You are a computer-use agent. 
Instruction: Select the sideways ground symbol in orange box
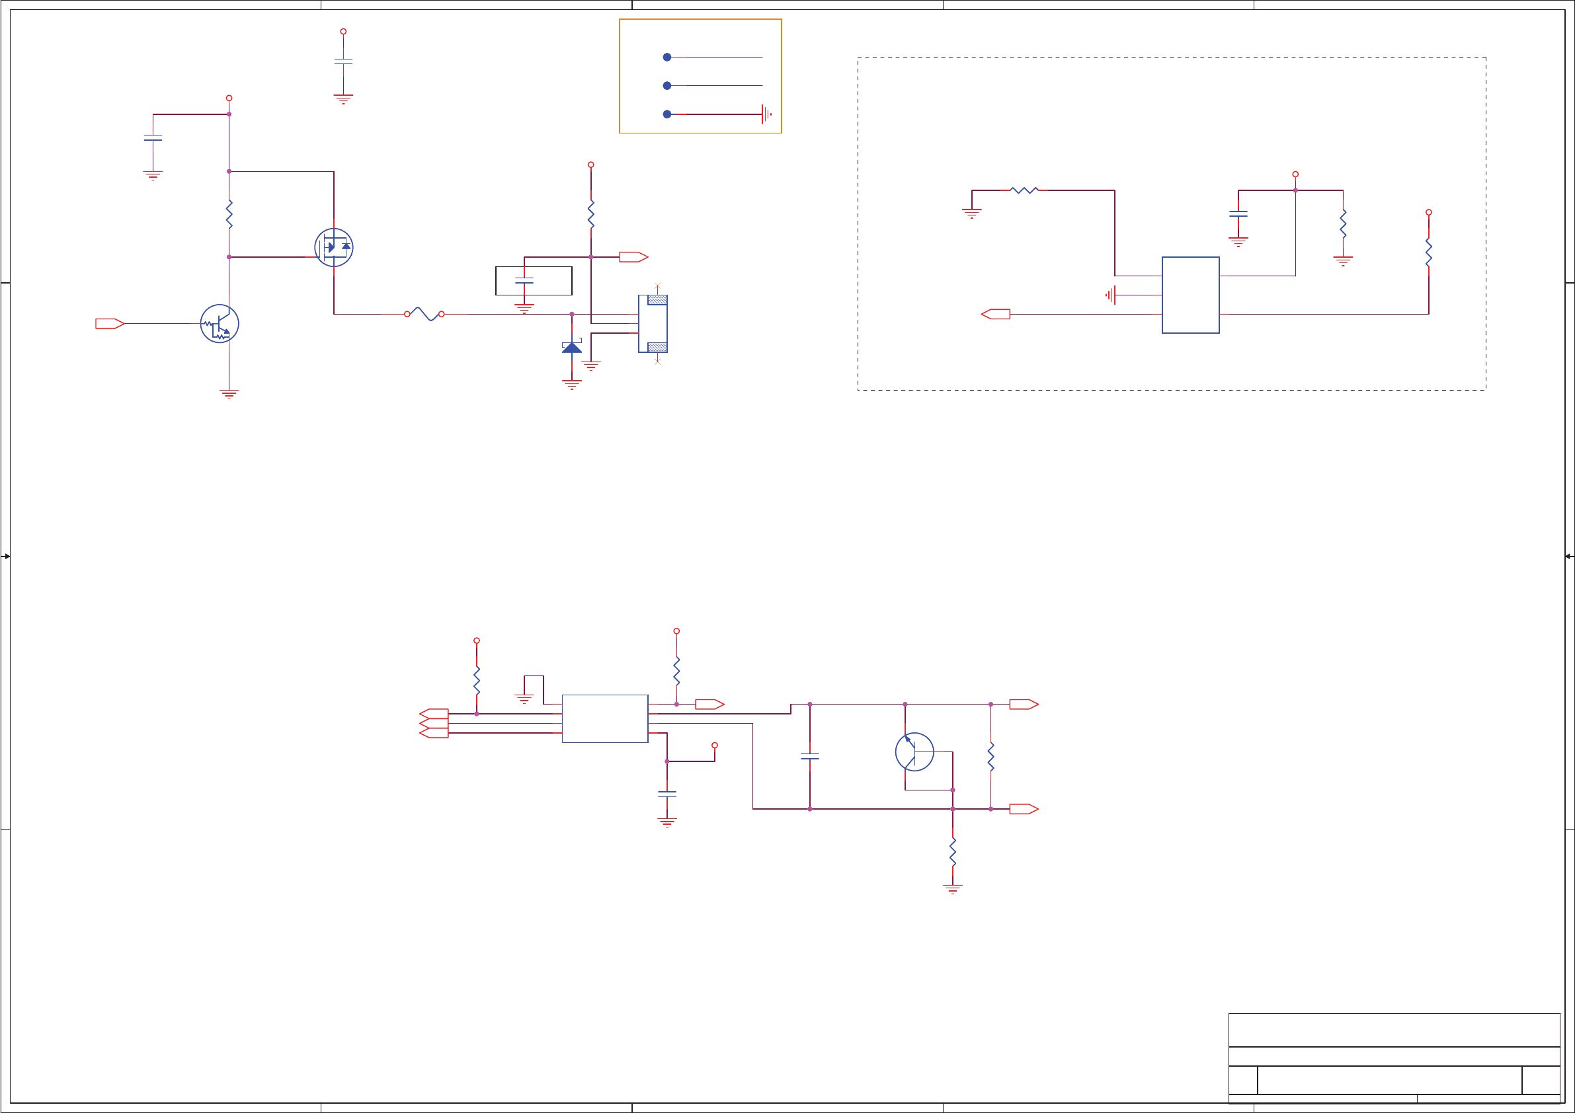click(766, 114)
